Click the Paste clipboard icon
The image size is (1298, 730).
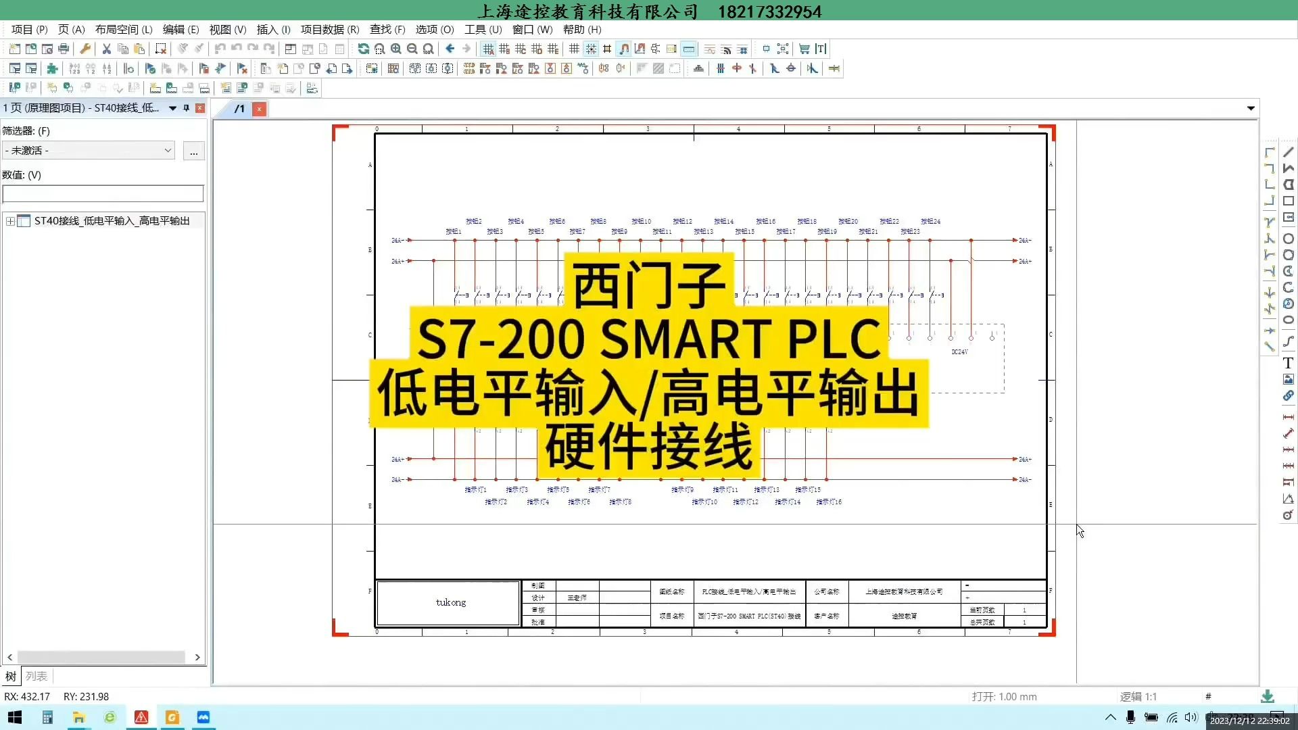(x=139, y=49)
